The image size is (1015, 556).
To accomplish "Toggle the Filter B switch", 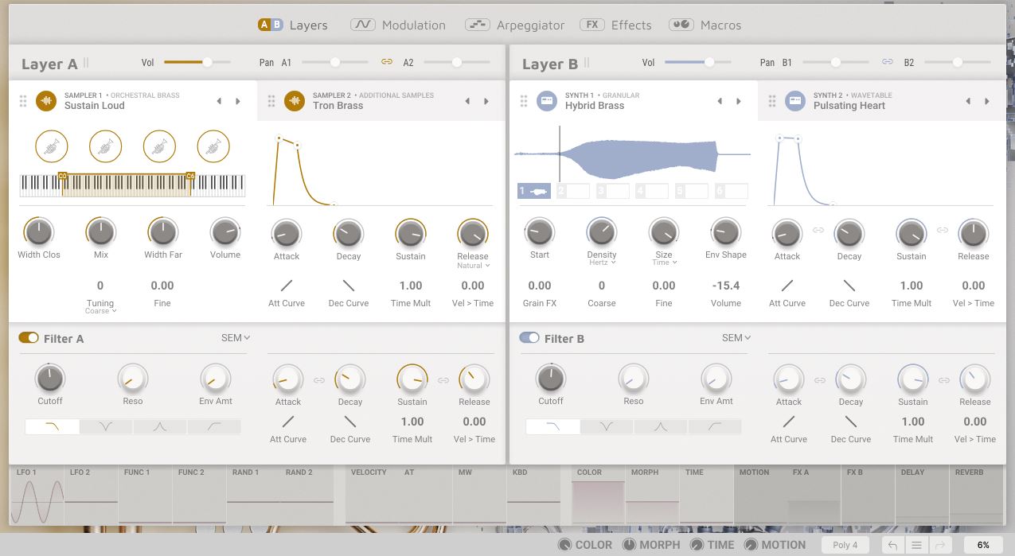I will tap(529, 338).
